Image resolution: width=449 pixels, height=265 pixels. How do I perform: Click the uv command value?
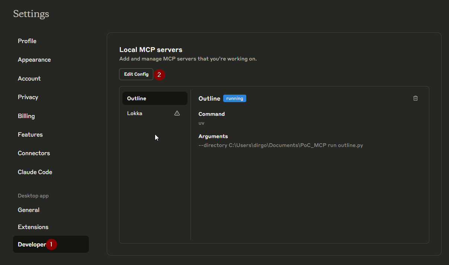pyautogui.click(x=201, y=123)
